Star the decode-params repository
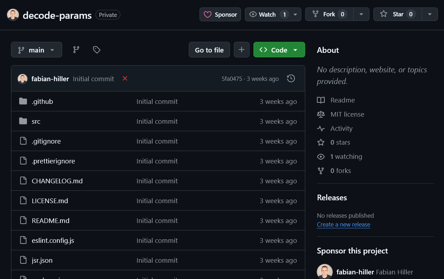This screenshot has height=279, width=444. [x=398, y=15]
